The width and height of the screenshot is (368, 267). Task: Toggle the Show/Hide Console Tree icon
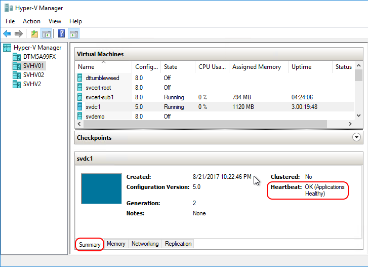46,33
